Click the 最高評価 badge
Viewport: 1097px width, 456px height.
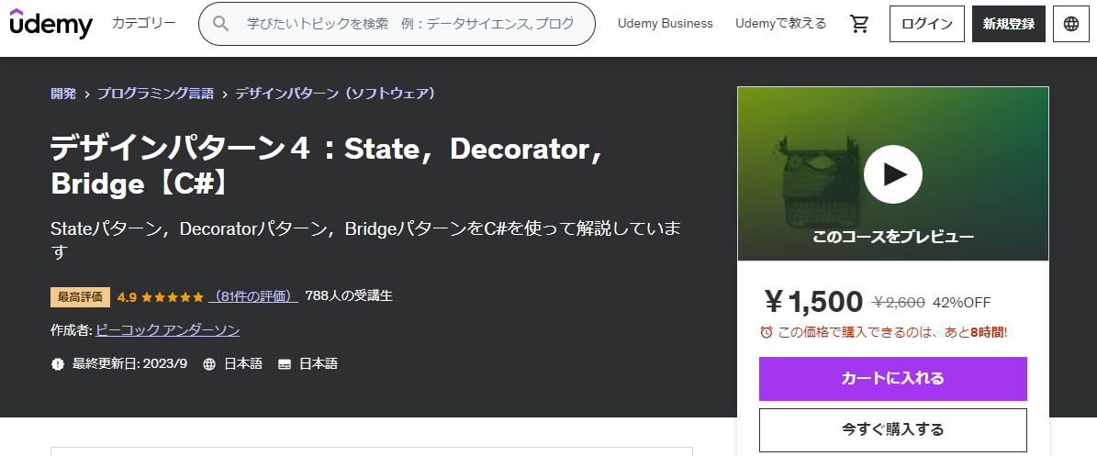[81, 296]
